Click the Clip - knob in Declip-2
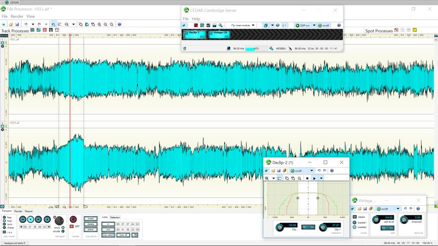 pos(279,228)
